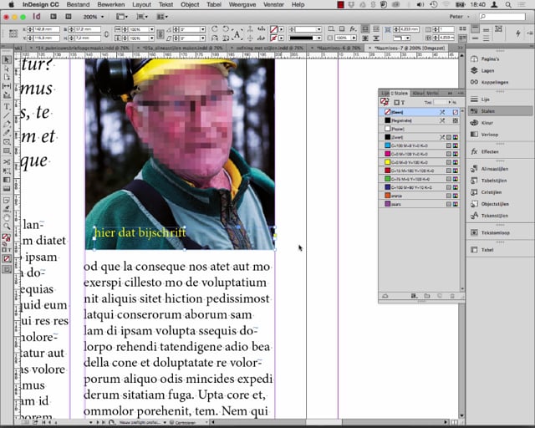This screenshot has height=428, width=535.
Task: Open the Tabelstijlen panel
Action: [494, 181]
